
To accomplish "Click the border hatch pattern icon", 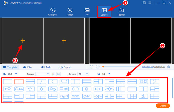I will coord(58,74).
